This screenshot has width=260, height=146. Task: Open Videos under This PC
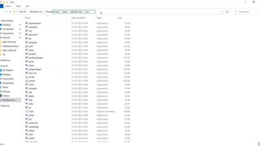[x=6, y=96]
